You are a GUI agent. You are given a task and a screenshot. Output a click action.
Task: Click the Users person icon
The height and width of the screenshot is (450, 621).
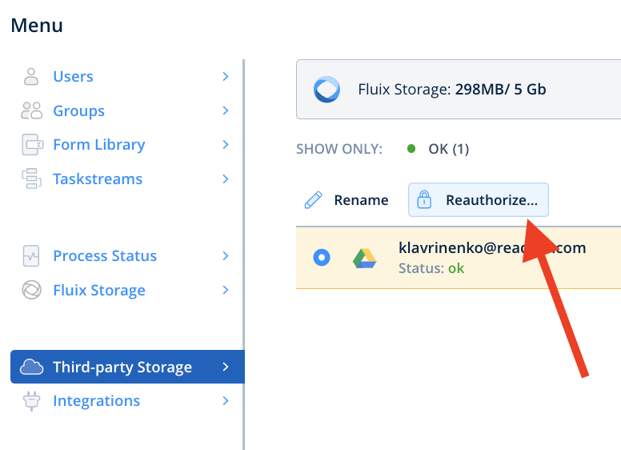point(31,77)
